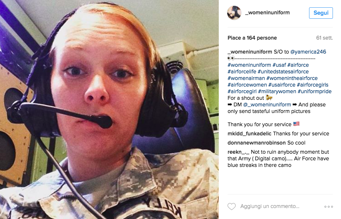Open commenter reekn_._'s profile
The width and height of the screenshot is (341, 219).
point(238,152)
